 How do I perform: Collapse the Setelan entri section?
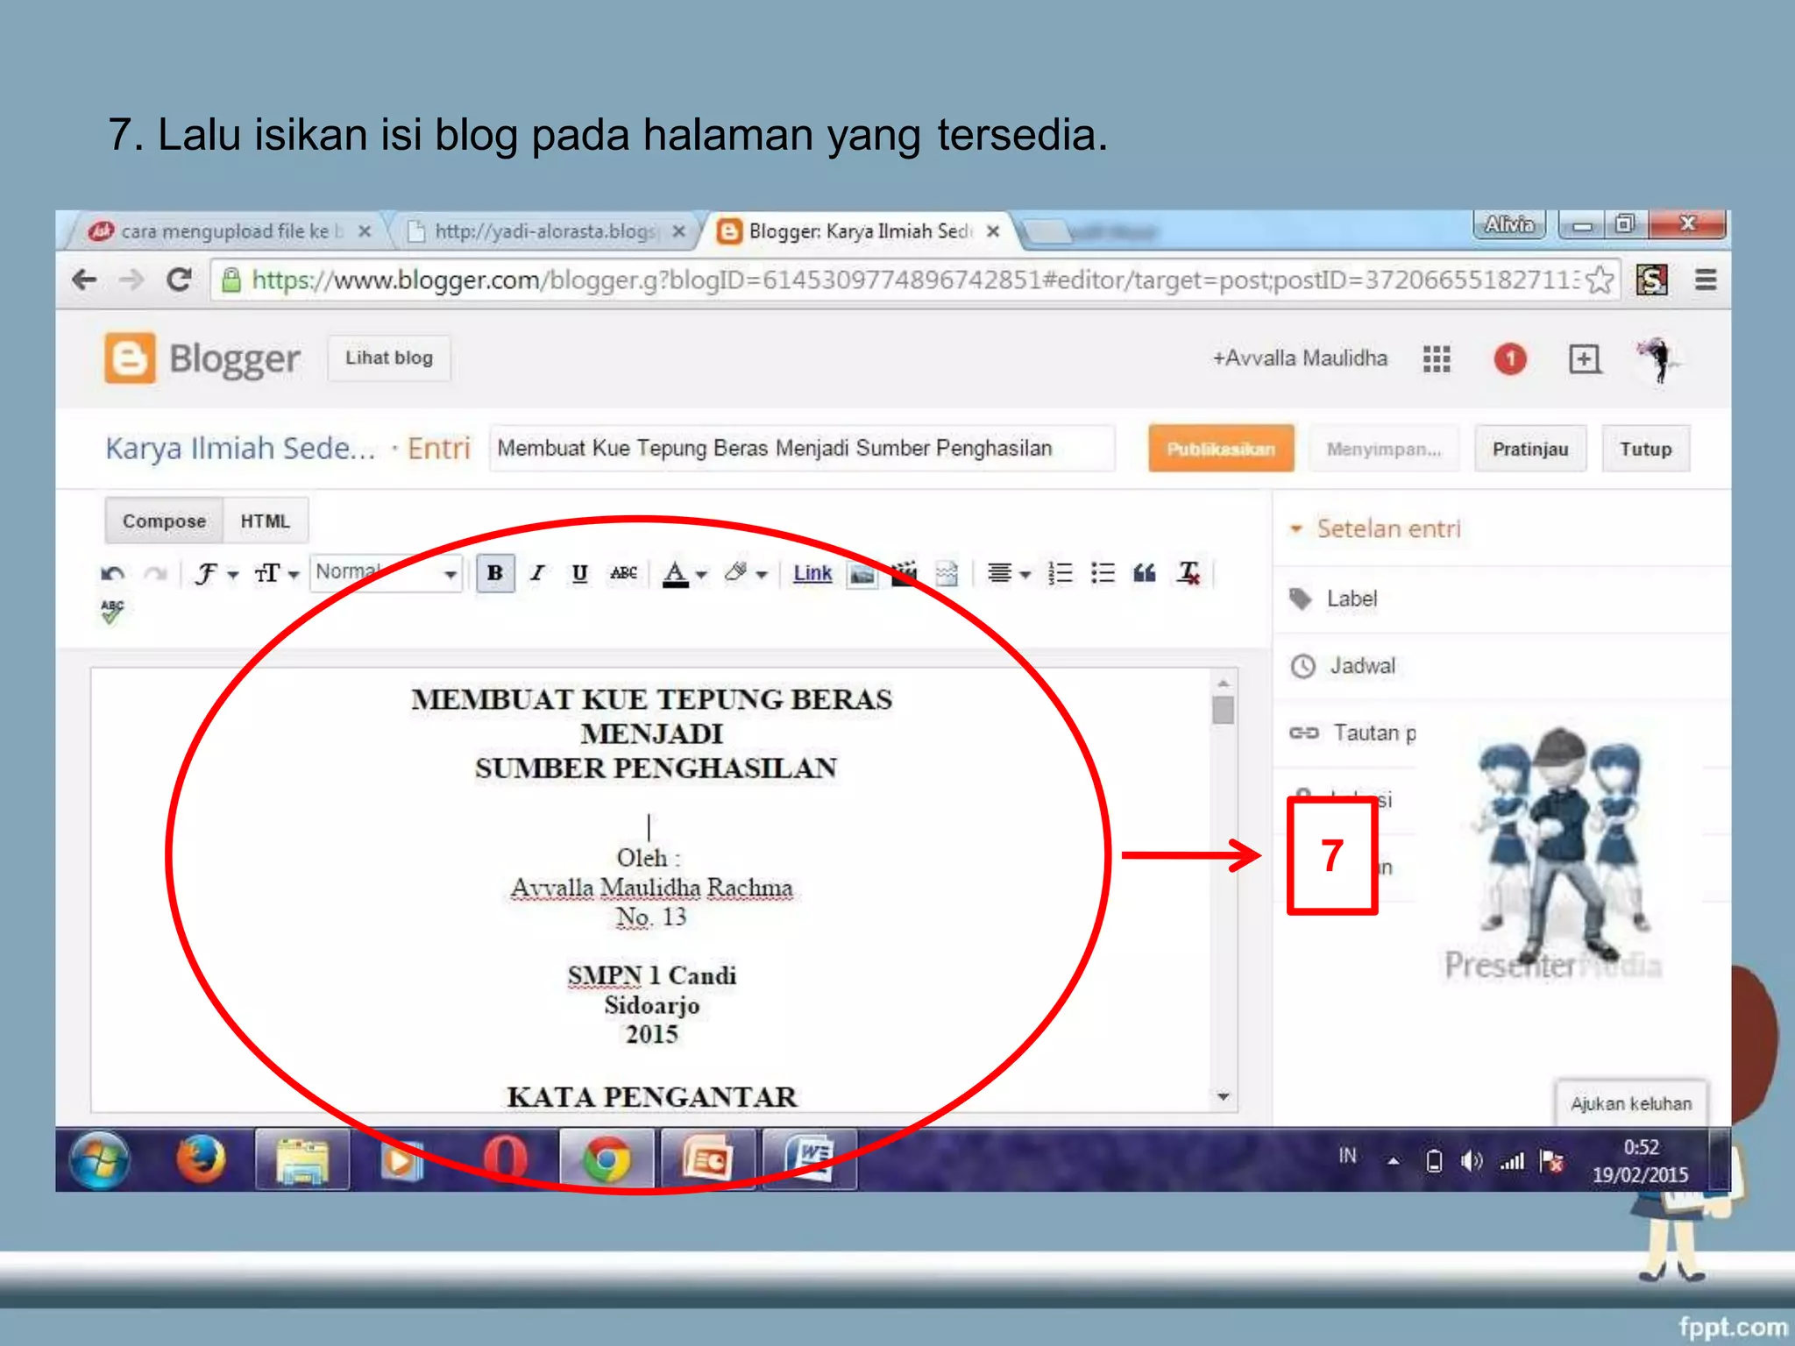click(x=1376, y=528)
